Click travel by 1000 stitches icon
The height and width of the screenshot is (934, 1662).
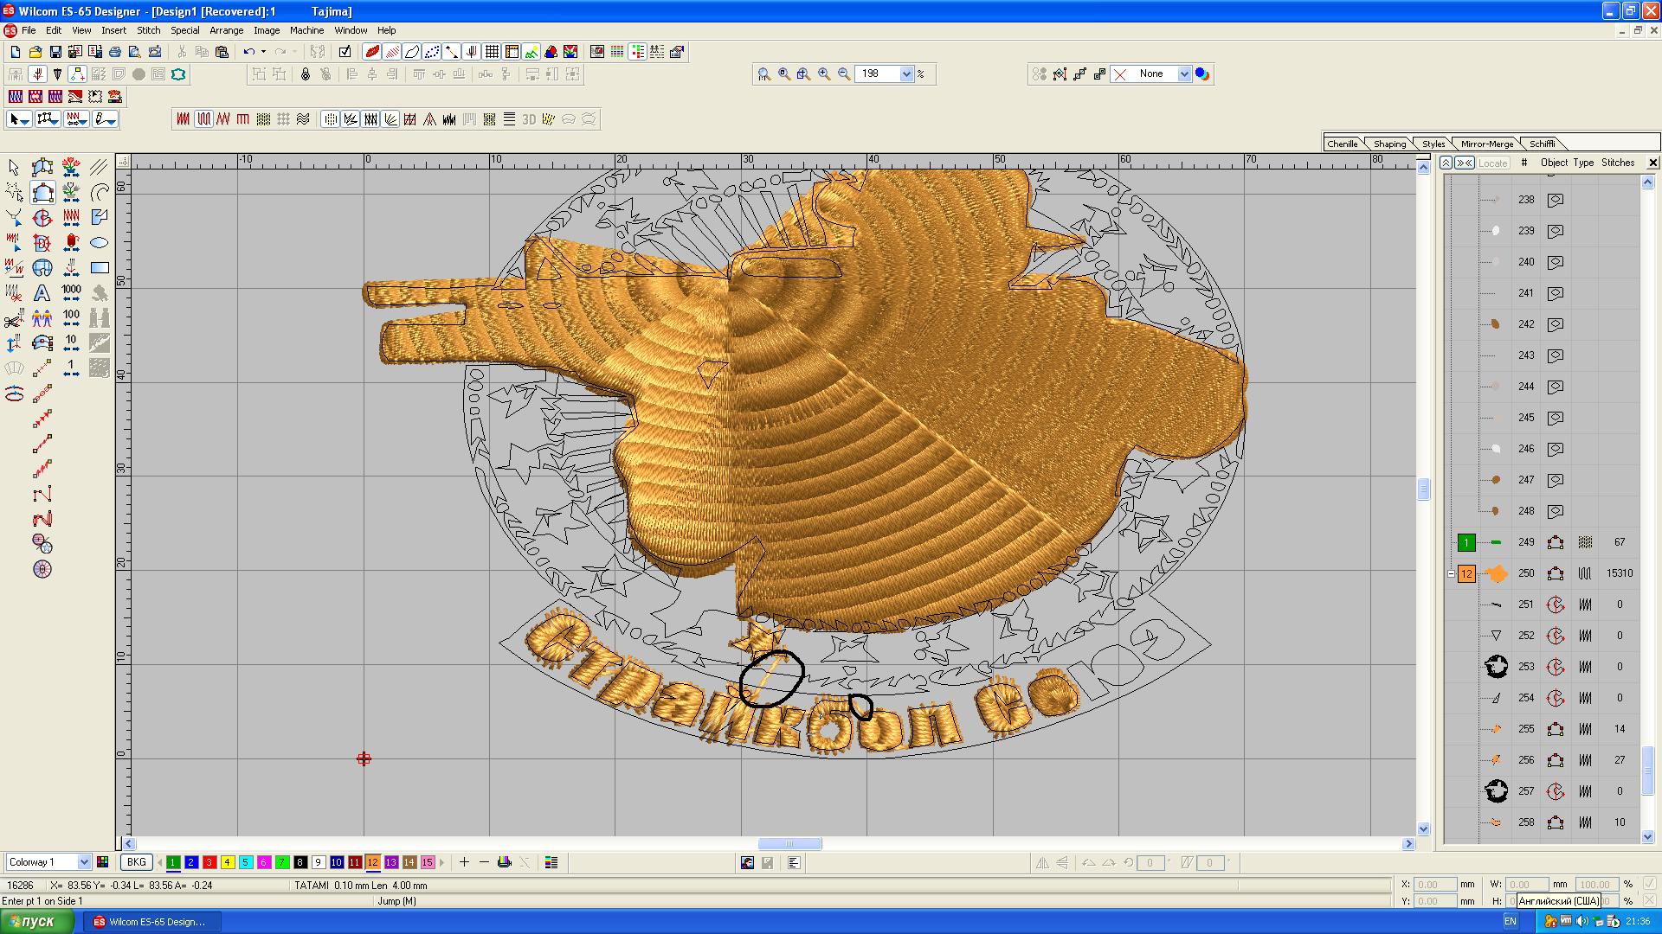[71, 293]
